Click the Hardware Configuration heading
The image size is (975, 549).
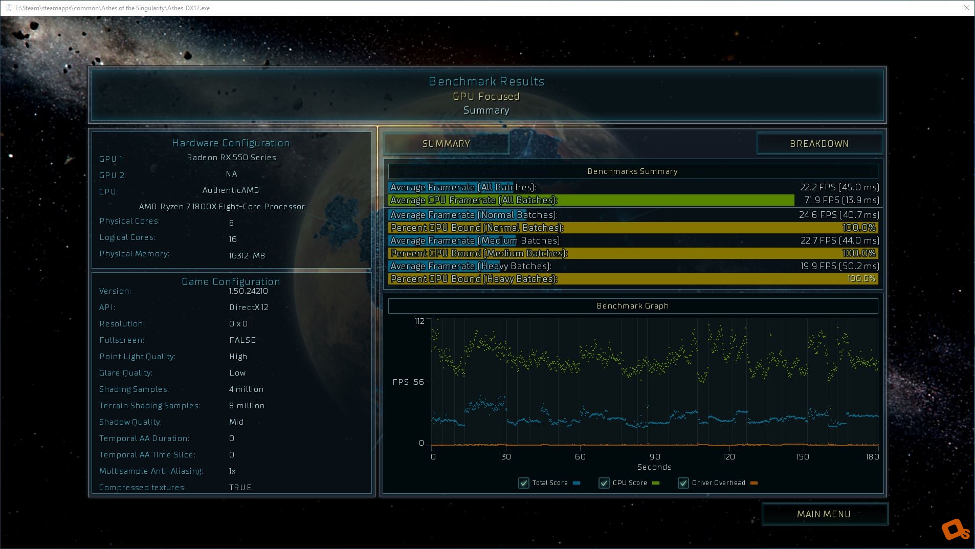click(231, 143)
